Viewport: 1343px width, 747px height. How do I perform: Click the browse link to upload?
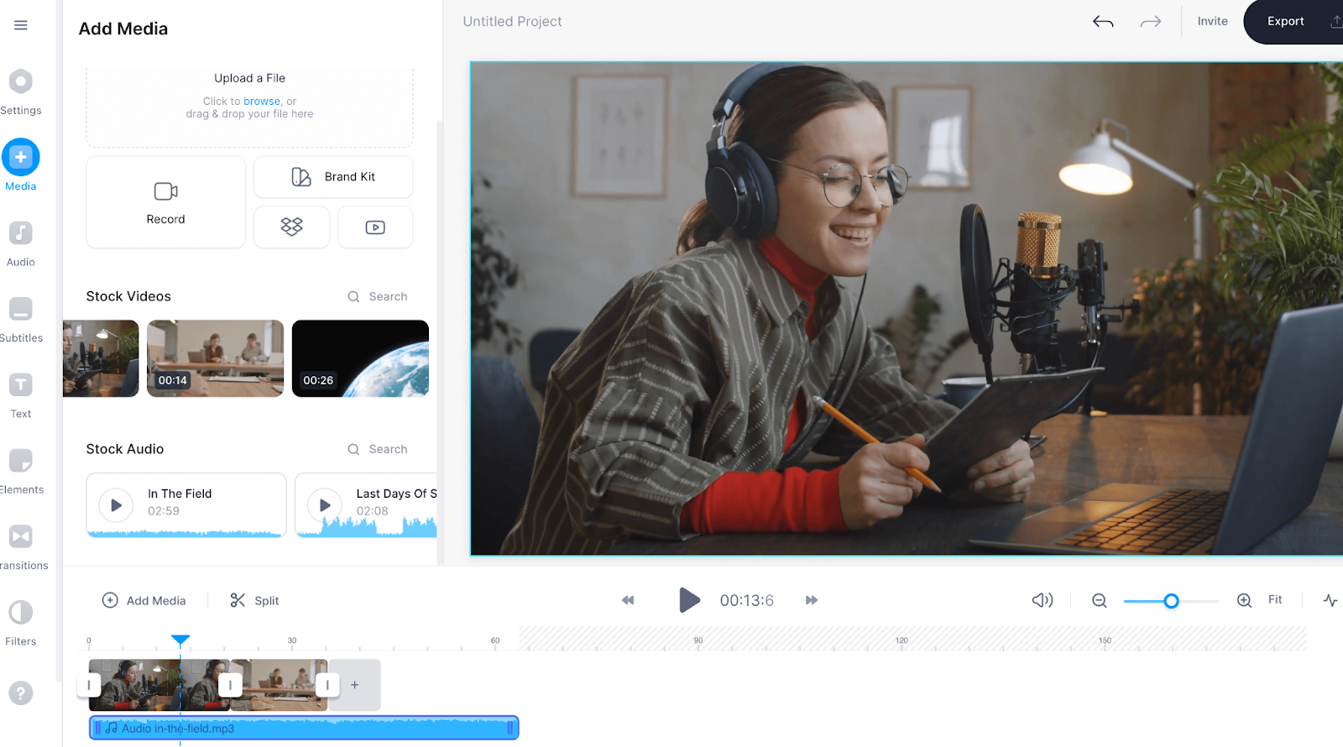pos(262,101)
